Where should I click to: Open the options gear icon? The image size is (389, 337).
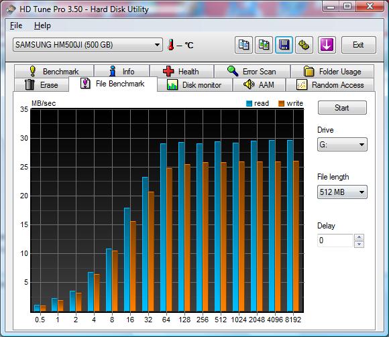point(304,45)
